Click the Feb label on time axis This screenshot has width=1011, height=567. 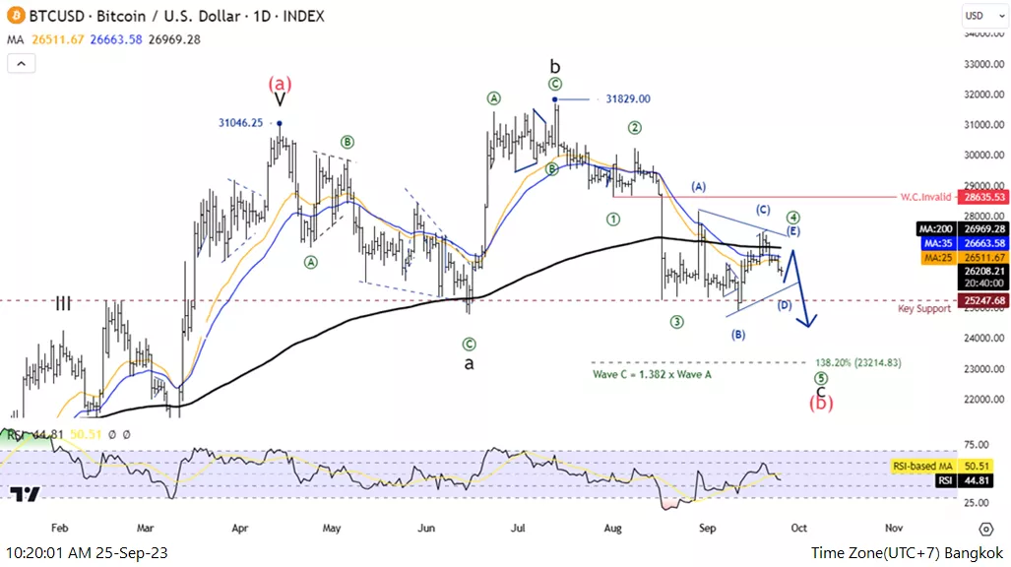59,528
